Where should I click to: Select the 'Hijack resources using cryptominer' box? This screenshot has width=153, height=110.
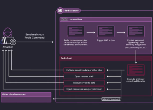point(84,89)
